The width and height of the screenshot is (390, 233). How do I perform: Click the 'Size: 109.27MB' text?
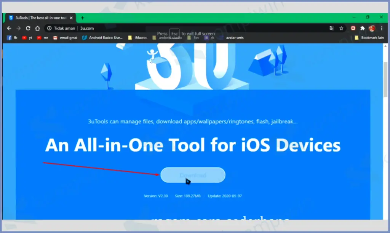pyautogui.click(x=187, y=196)
